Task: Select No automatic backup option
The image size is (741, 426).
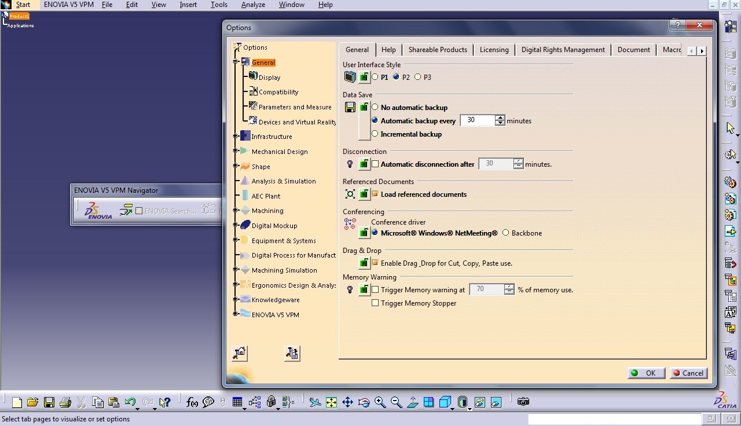Action: [375, 108]
